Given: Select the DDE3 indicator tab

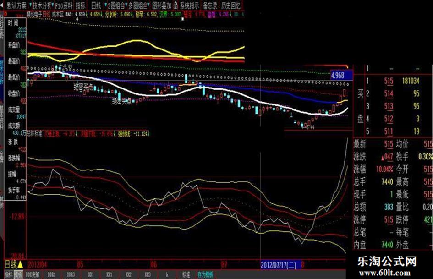Looking at the screenshot, I should coord(71,274).
